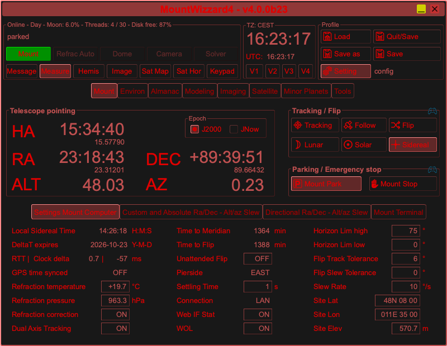The height and width of the screenshot is (346, 447).
Task: Select Lunar tracking rate
Action: pos(315,145)
